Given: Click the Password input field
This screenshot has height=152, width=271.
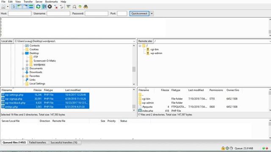Looking at the screenshot, I should [97, 14].
